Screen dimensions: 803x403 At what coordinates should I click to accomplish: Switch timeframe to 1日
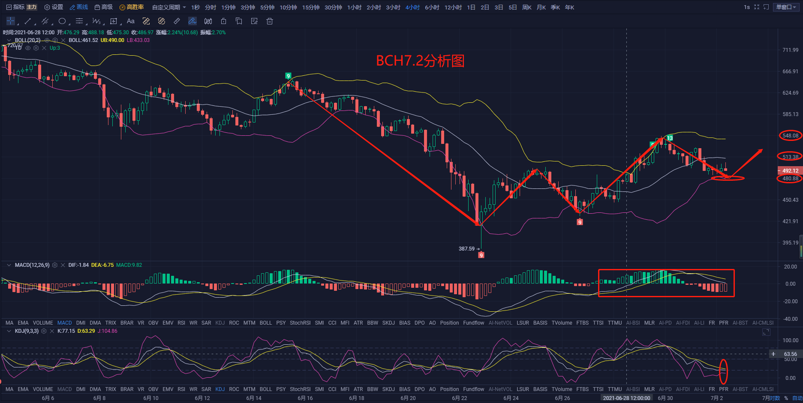click(x=471, y=7)
